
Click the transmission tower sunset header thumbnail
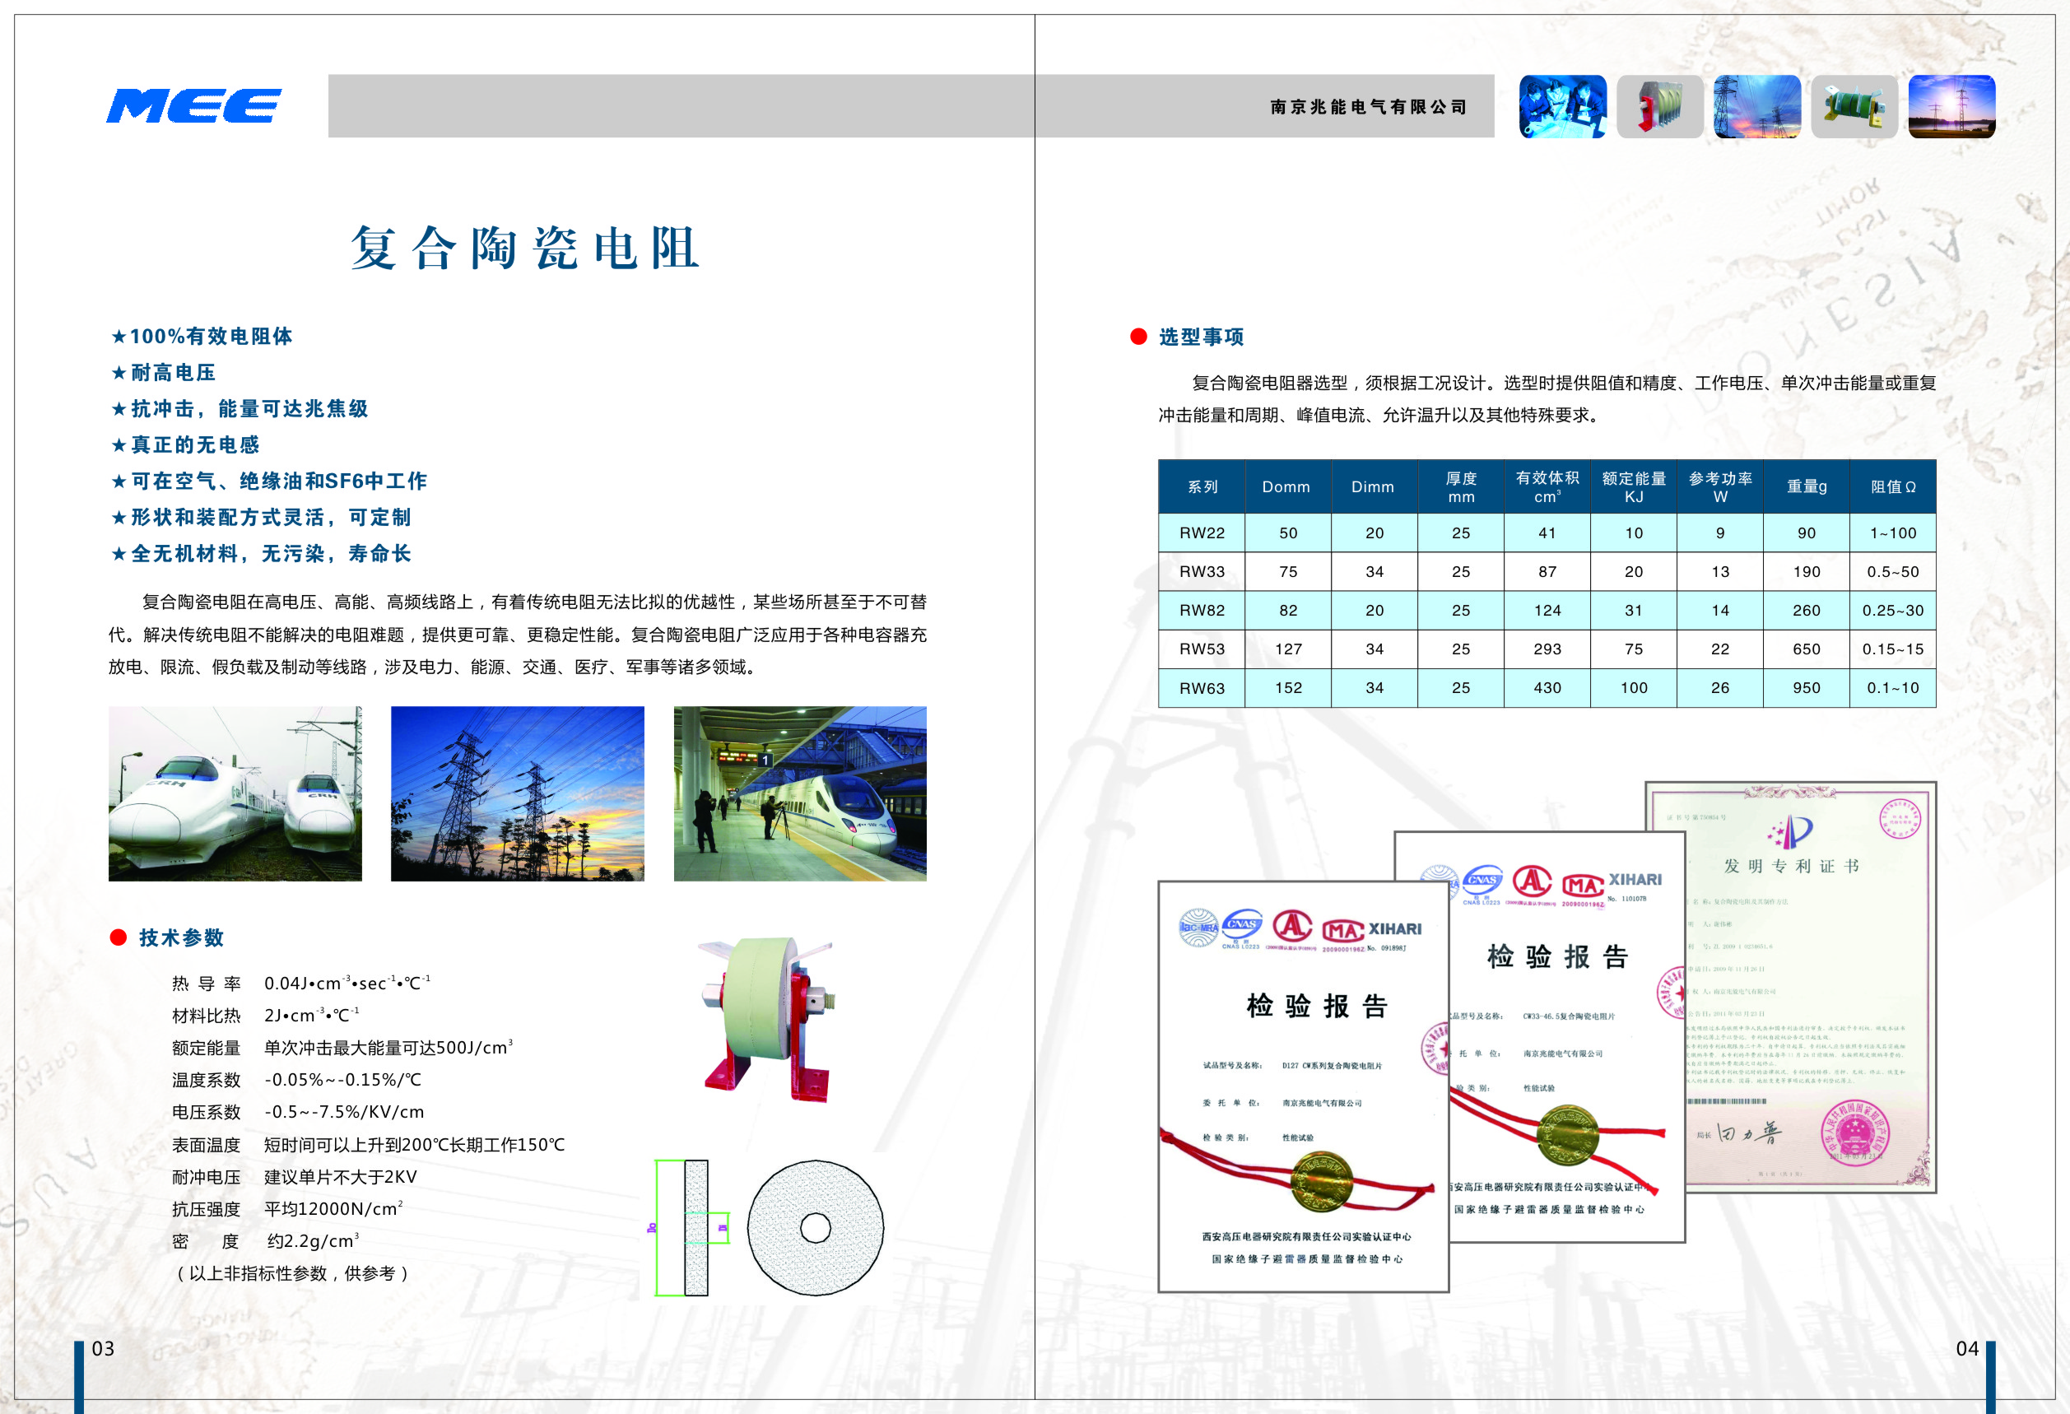tap(1756, 107)
